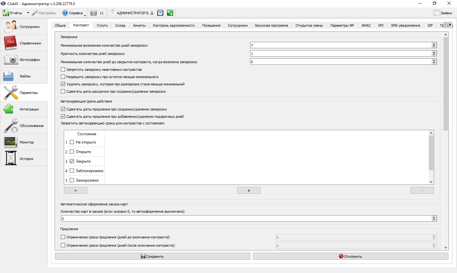
Task: Click the ± button under state list
Action: [249, 190]
